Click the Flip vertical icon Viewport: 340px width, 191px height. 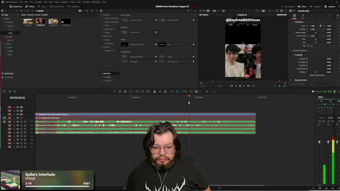(x=312, y=46)
